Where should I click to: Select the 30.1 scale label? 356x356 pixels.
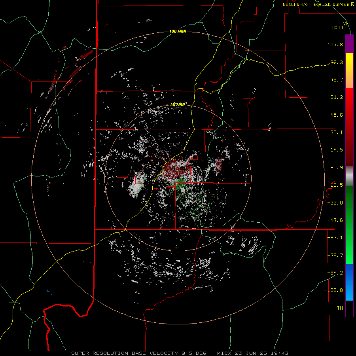point(337,133)
